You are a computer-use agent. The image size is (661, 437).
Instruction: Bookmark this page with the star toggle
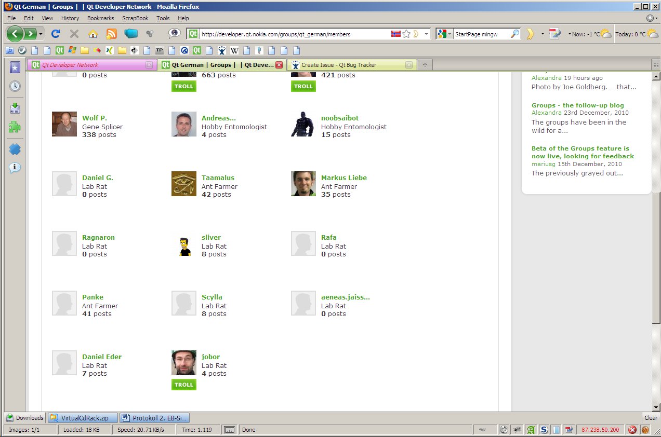click(x=407, y=34)
